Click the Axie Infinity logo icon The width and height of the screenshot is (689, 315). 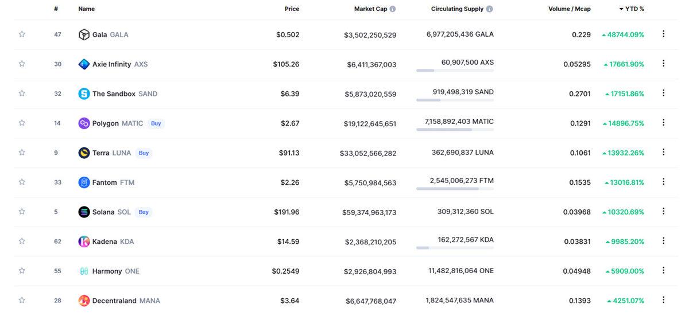pyautogui.click(x=84, y=64)
